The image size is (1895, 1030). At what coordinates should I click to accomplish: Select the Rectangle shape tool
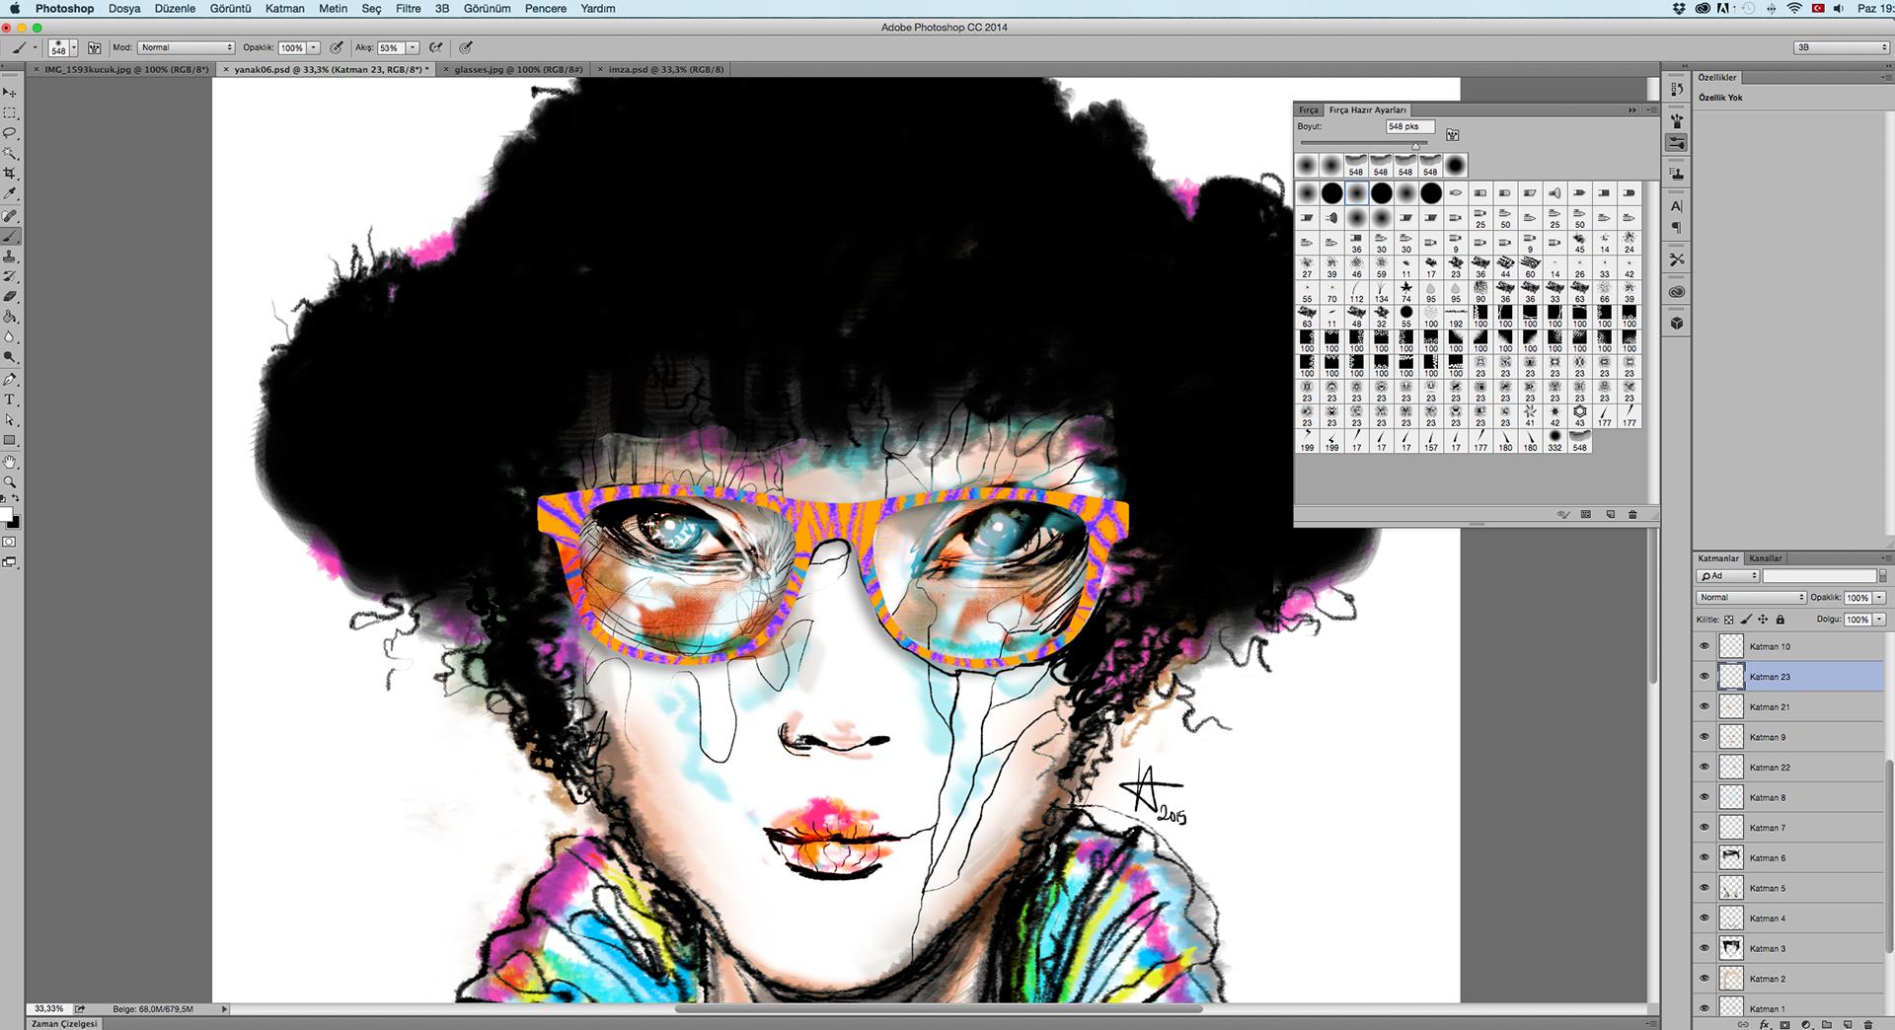pyautogui.click(x=10, y=440)
